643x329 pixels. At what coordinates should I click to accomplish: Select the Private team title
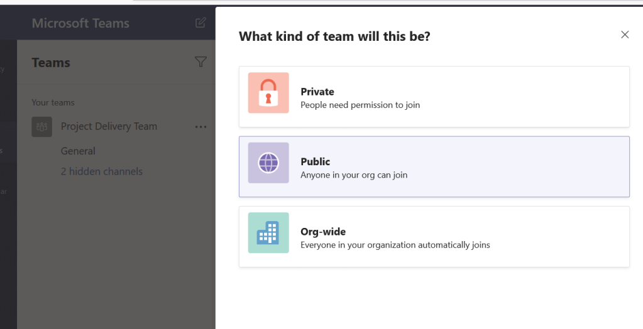click(x=317, y=92)
